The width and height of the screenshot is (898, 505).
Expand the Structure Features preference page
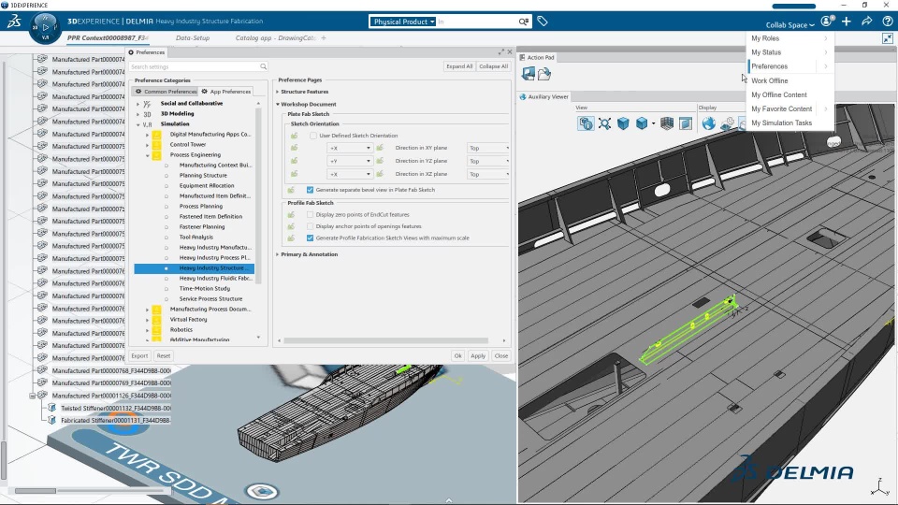(278, 92)
